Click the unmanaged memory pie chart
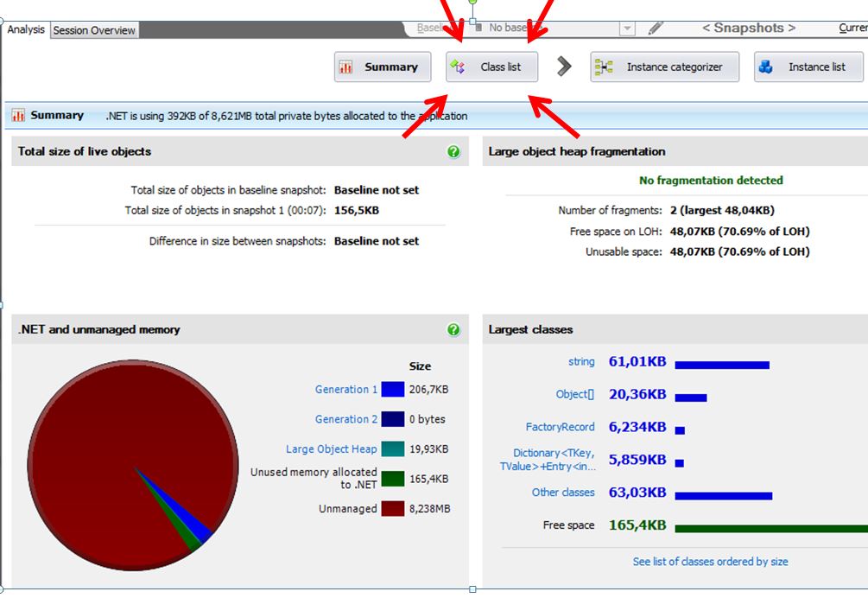Viewport: 868px width, 598px height. click(133, 465)
